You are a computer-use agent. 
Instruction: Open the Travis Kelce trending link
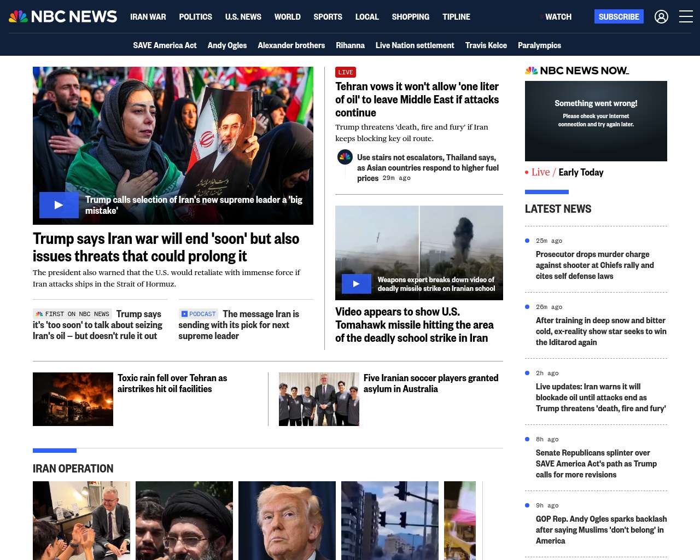pos(486,45)
